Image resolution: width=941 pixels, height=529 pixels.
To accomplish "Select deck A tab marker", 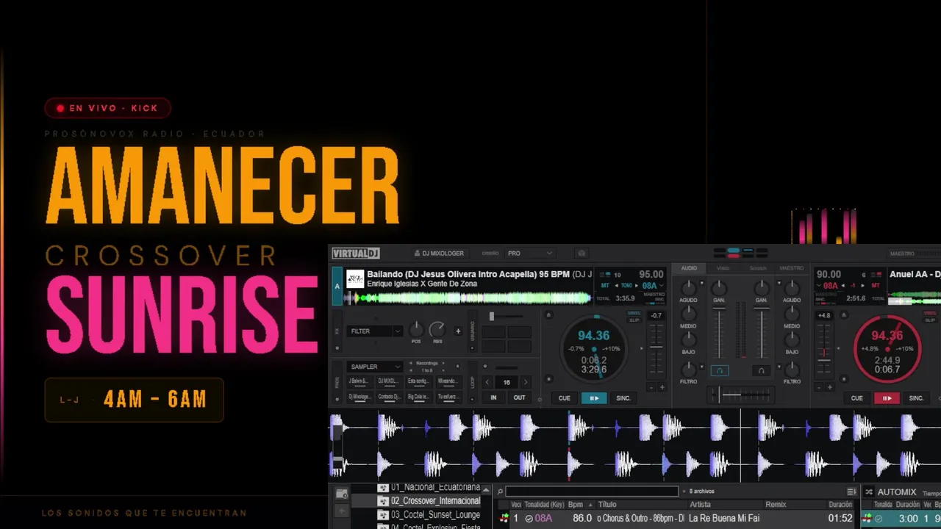I will pos(337,287).
